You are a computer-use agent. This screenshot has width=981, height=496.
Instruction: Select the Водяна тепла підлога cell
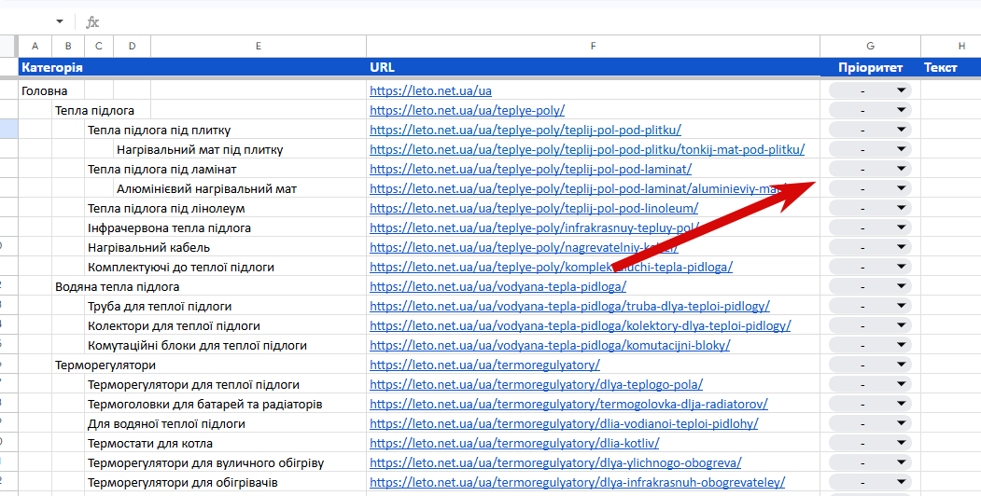[117, 287]
